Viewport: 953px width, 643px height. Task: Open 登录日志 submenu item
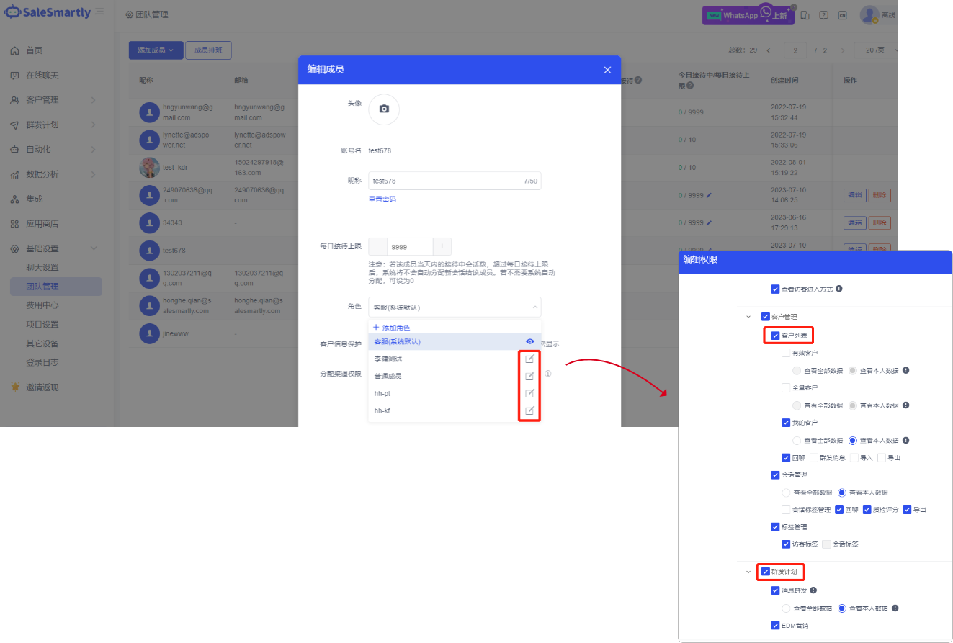(42, 362)
